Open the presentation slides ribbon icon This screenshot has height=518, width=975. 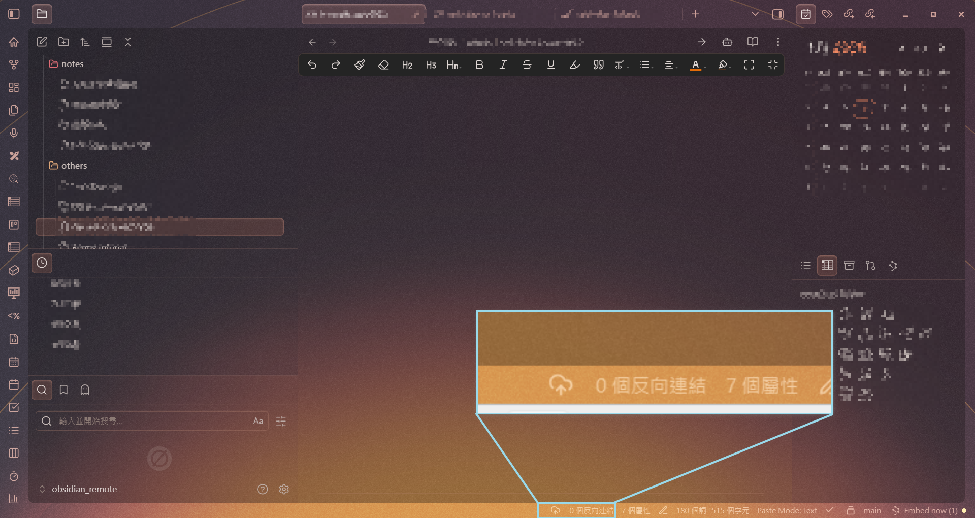coord(14,293)
